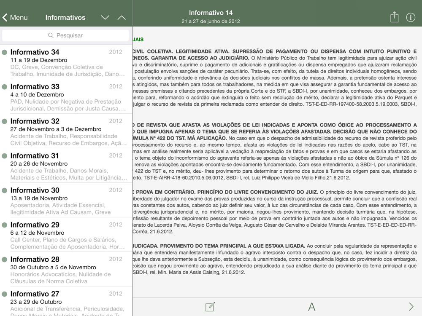Screen dimensions: 422x316
Task: Tap the Informativos panel title
Action: (65, 17)
